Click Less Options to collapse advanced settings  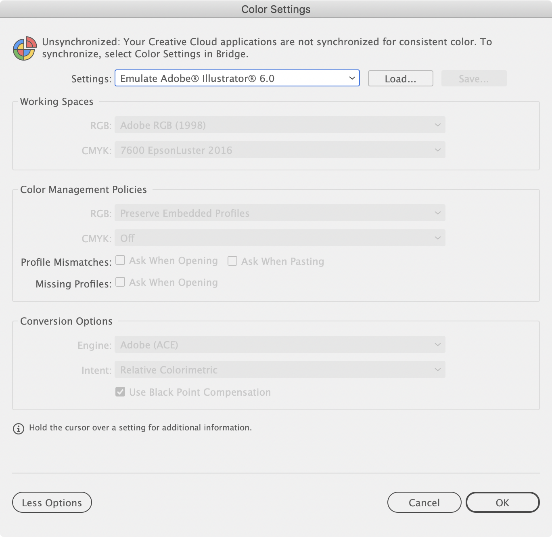[x=52, y=502]
